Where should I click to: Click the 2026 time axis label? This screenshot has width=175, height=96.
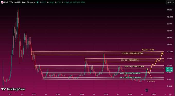coord(130,94)
